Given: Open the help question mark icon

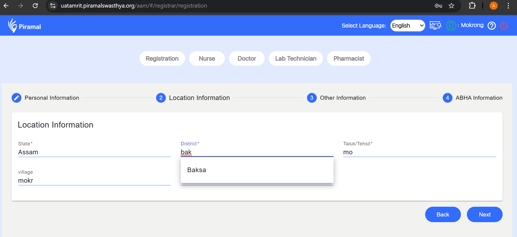Looking at the screenshot, I should [492, 26].
